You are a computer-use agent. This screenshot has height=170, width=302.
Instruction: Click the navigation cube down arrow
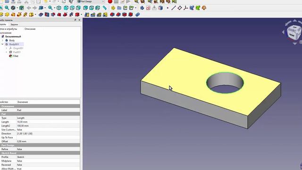295,44
